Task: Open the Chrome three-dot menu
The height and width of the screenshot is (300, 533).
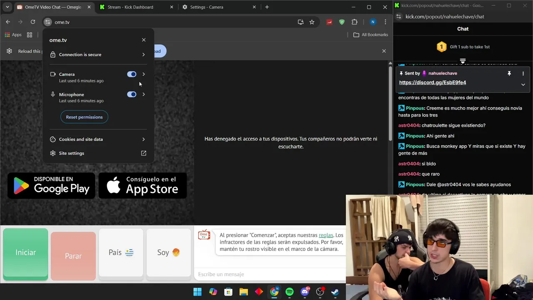Action: [386, 22]
